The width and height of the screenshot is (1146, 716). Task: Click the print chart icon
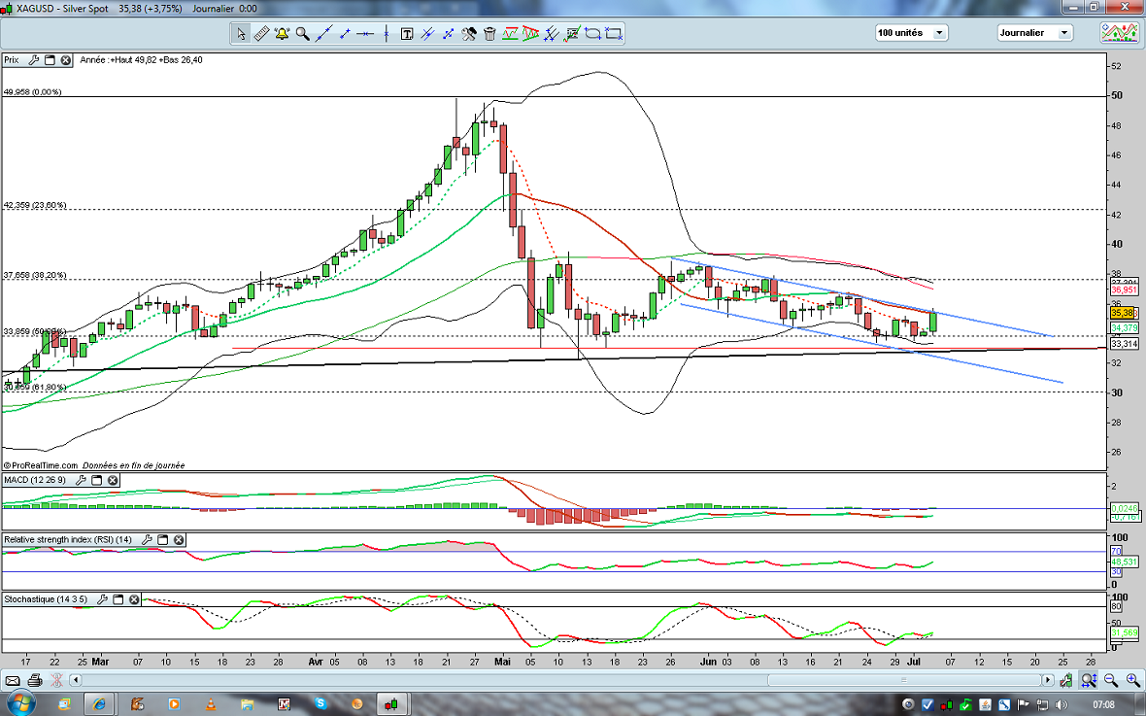(x=35, y=680)
